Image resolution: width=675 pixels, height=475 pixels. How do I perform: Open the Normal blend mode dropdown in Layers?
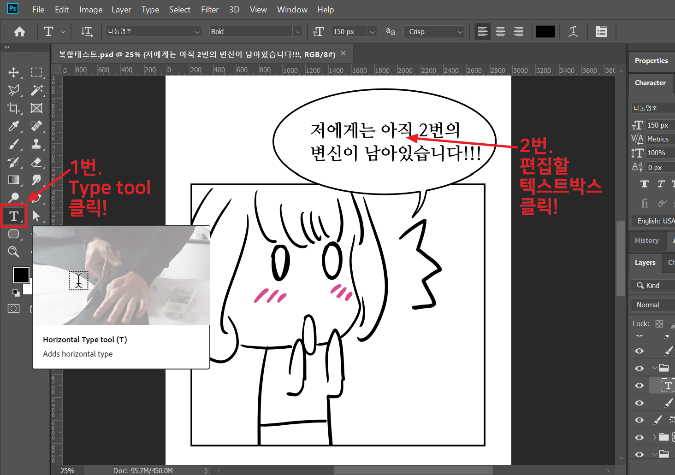coord(651,305)
